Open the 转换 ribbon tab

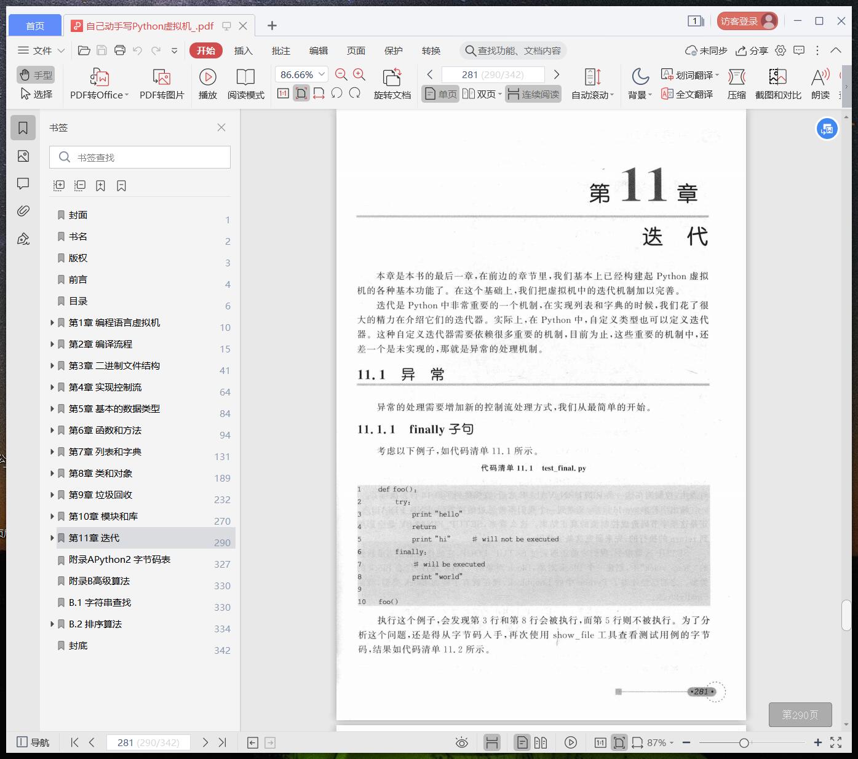(x=431, y=50)
